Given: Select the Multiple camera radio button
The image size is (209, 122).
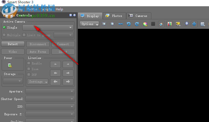Looking at the screenshot, I should tap(4, 35).
